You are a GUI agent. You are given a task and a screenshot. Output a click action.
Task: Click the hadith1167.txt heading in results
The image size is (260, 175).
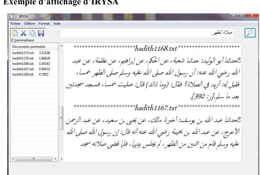pos(156,108)
